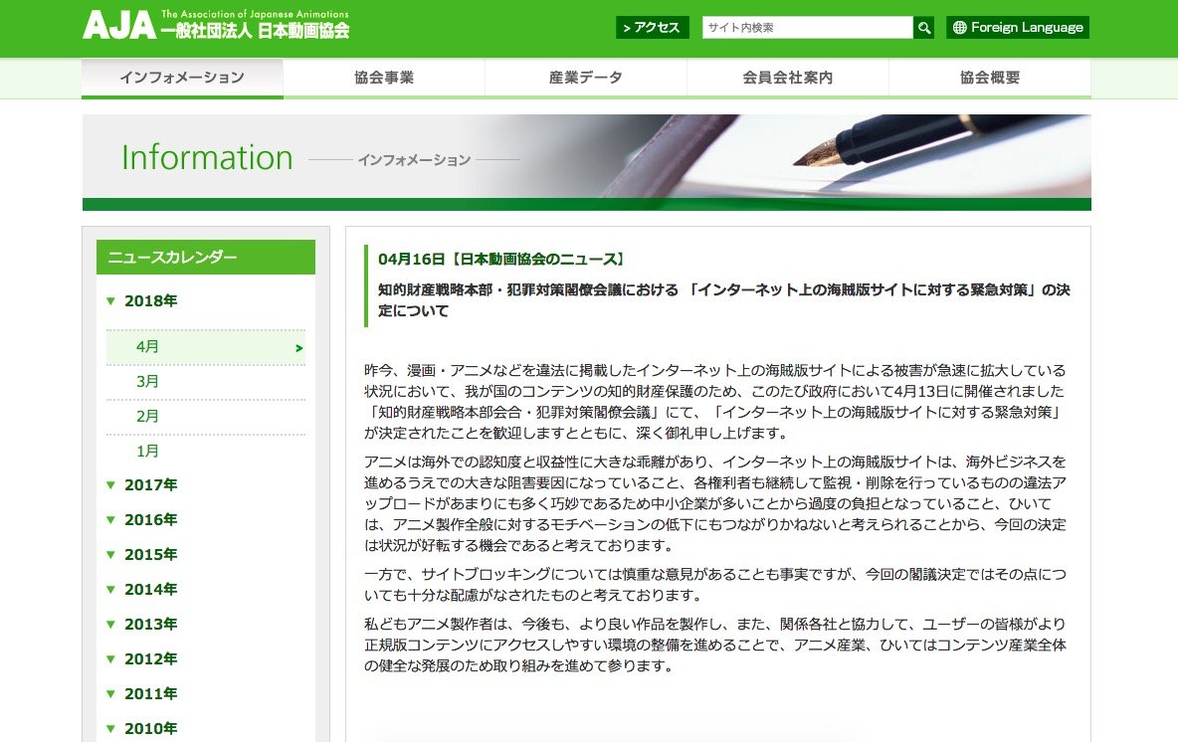This screenshot has width=1178, height=742.
Task: Click the green arrow before アクセス
Action: click(628, 28)
